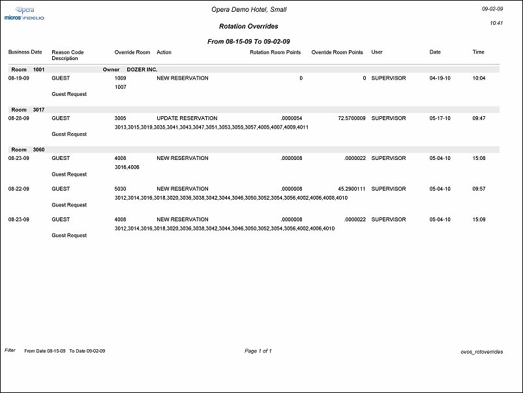Click the Opera logo in the header

24,9
